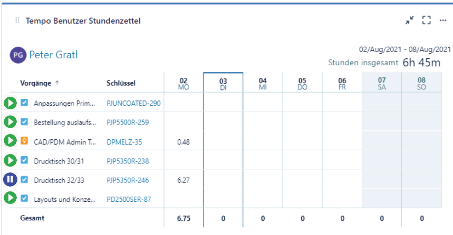The width and height of the screenshot is (453, 235).
Task: Start timer for Anpassungen Prim... issue
Action: point(10,103)
